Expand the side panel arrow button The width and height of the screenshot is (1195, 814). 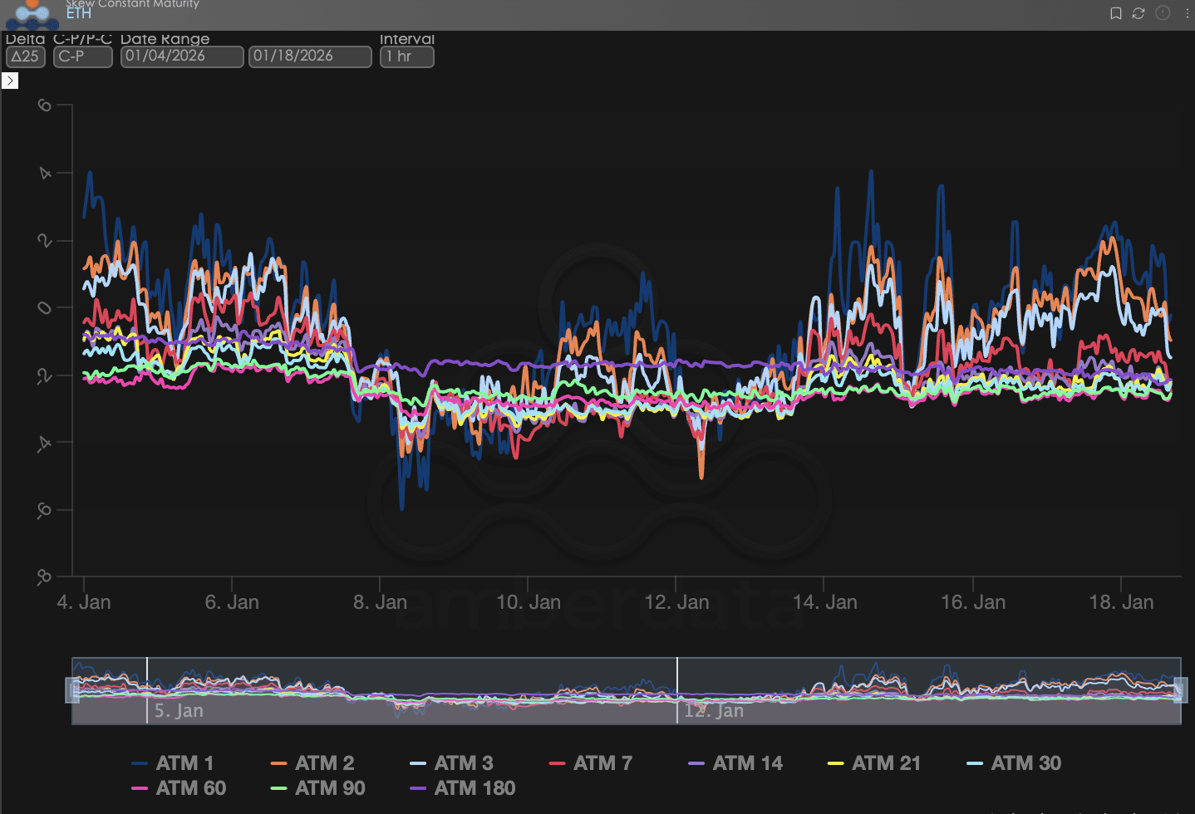[x=10, y=81]
